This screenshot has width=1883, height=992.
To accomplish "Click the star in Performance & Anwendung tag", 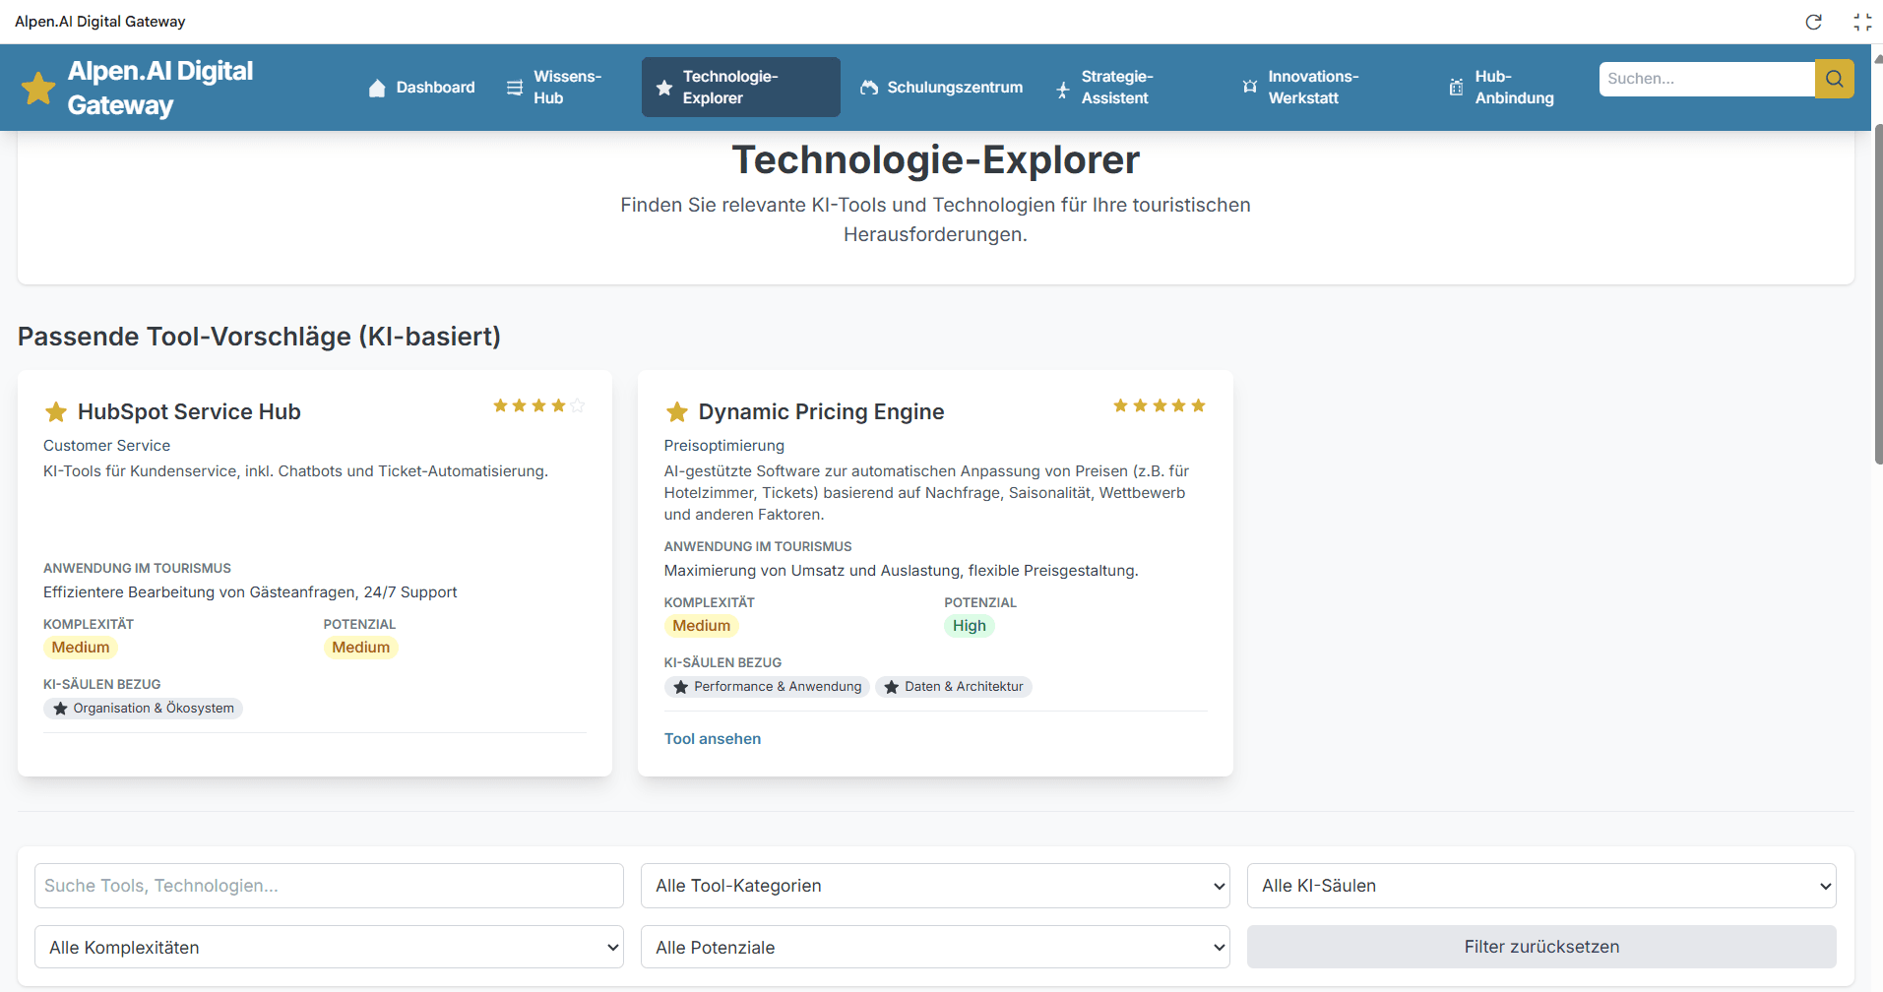I will [681, 687].
